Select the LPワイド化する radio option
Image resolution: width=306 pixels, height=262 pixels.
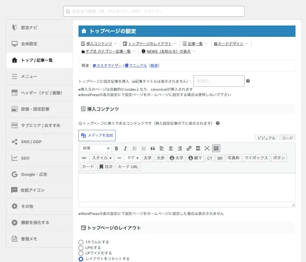pyautogui.click(x=81, y=253)
